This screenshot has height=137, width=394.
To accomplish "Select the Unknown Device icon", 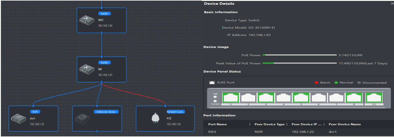I will click(82, 118).
